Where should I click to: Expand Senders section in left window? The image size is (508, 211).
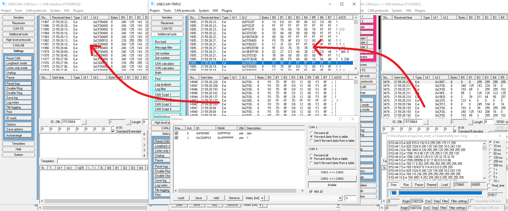coord(18,18)
